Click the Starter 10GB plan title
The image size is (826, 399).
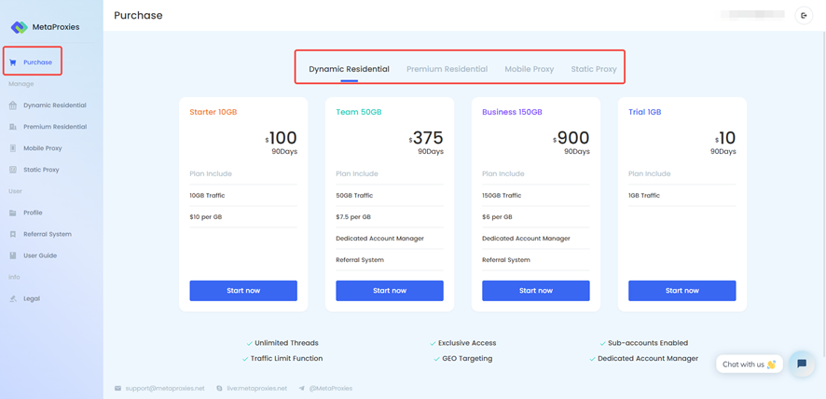(x=213, y=112)
